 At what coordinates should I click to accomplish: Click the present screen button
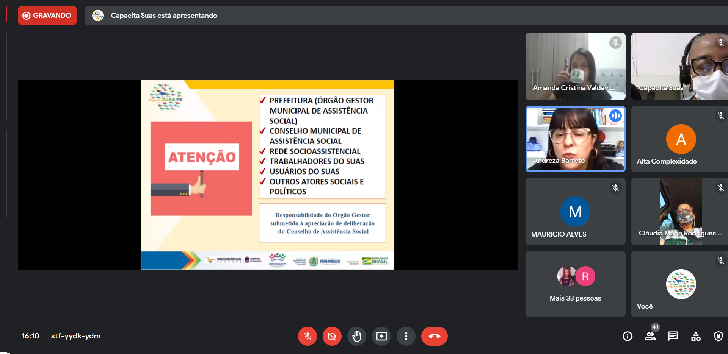381,336
